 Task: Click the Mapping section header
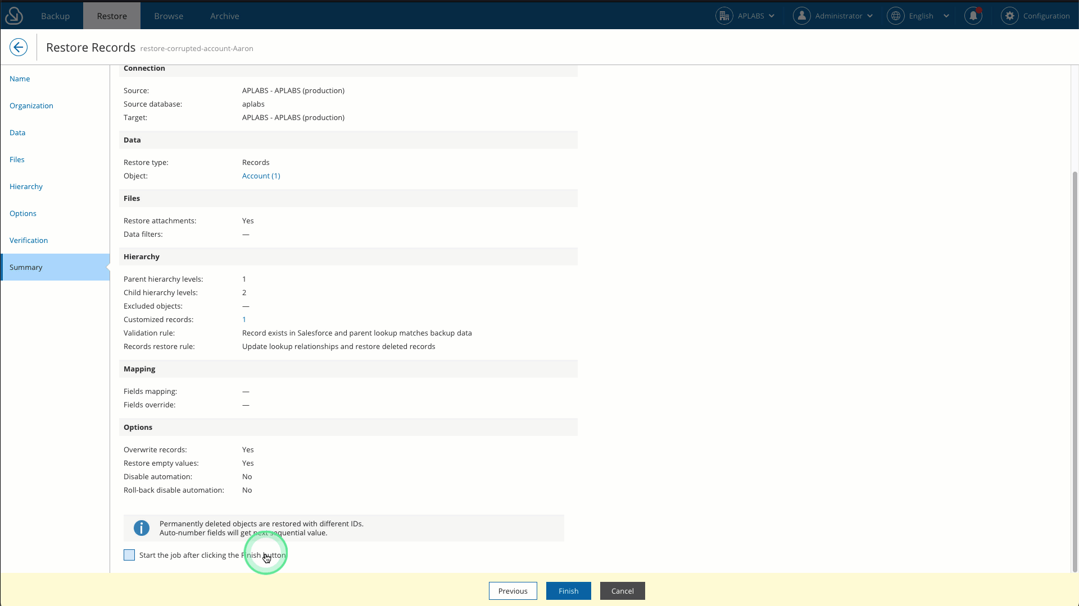tap(348, 369)
